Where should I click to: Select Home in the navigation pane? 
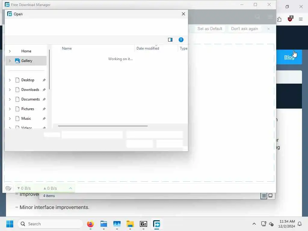click(x=26, y=51)
